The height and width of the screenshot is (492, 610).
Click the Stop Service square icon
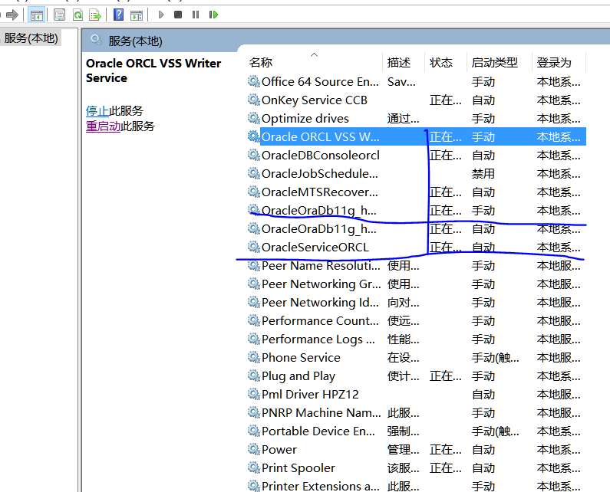tap(178, 15)
